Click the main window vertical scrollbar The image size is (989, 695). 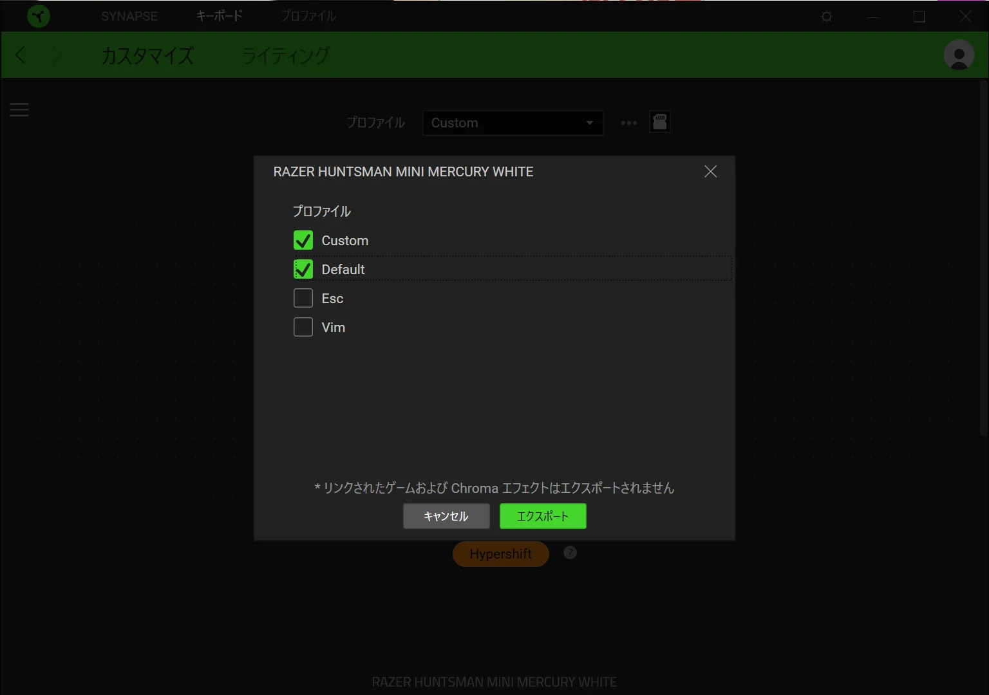(983, 257)
